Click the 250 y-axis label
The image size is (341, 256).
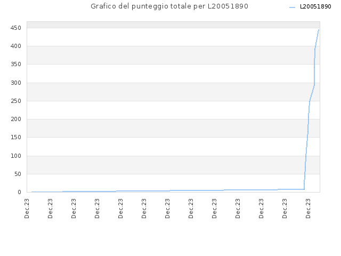[x=16, y=101]
